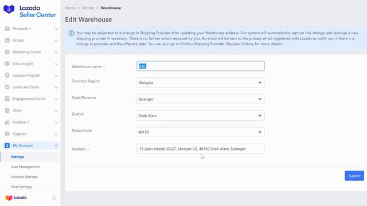Expand the Lazada Program menu chevron

pos(56,76)
